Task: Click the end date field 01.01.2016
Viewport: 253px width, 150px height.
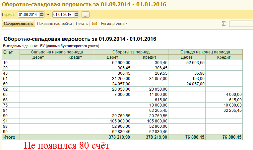Action: pyautogui.click(x=63, y=15)
